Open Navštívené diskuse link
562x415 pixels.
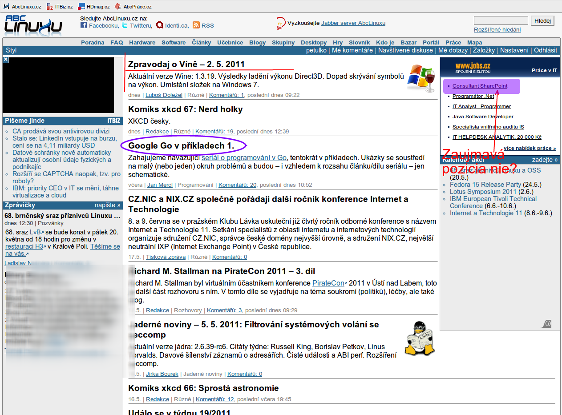(x=405, y=50)
